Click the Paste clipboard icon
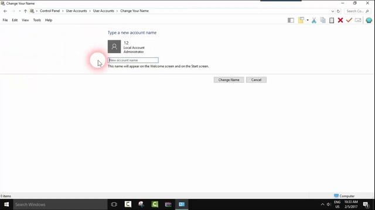This screenshot has width=375, height=210. click(332, 20)
